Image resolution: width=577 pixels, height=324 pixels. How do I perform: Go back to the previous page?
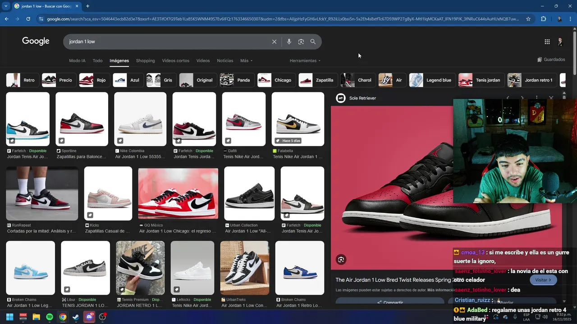(6, 19)
